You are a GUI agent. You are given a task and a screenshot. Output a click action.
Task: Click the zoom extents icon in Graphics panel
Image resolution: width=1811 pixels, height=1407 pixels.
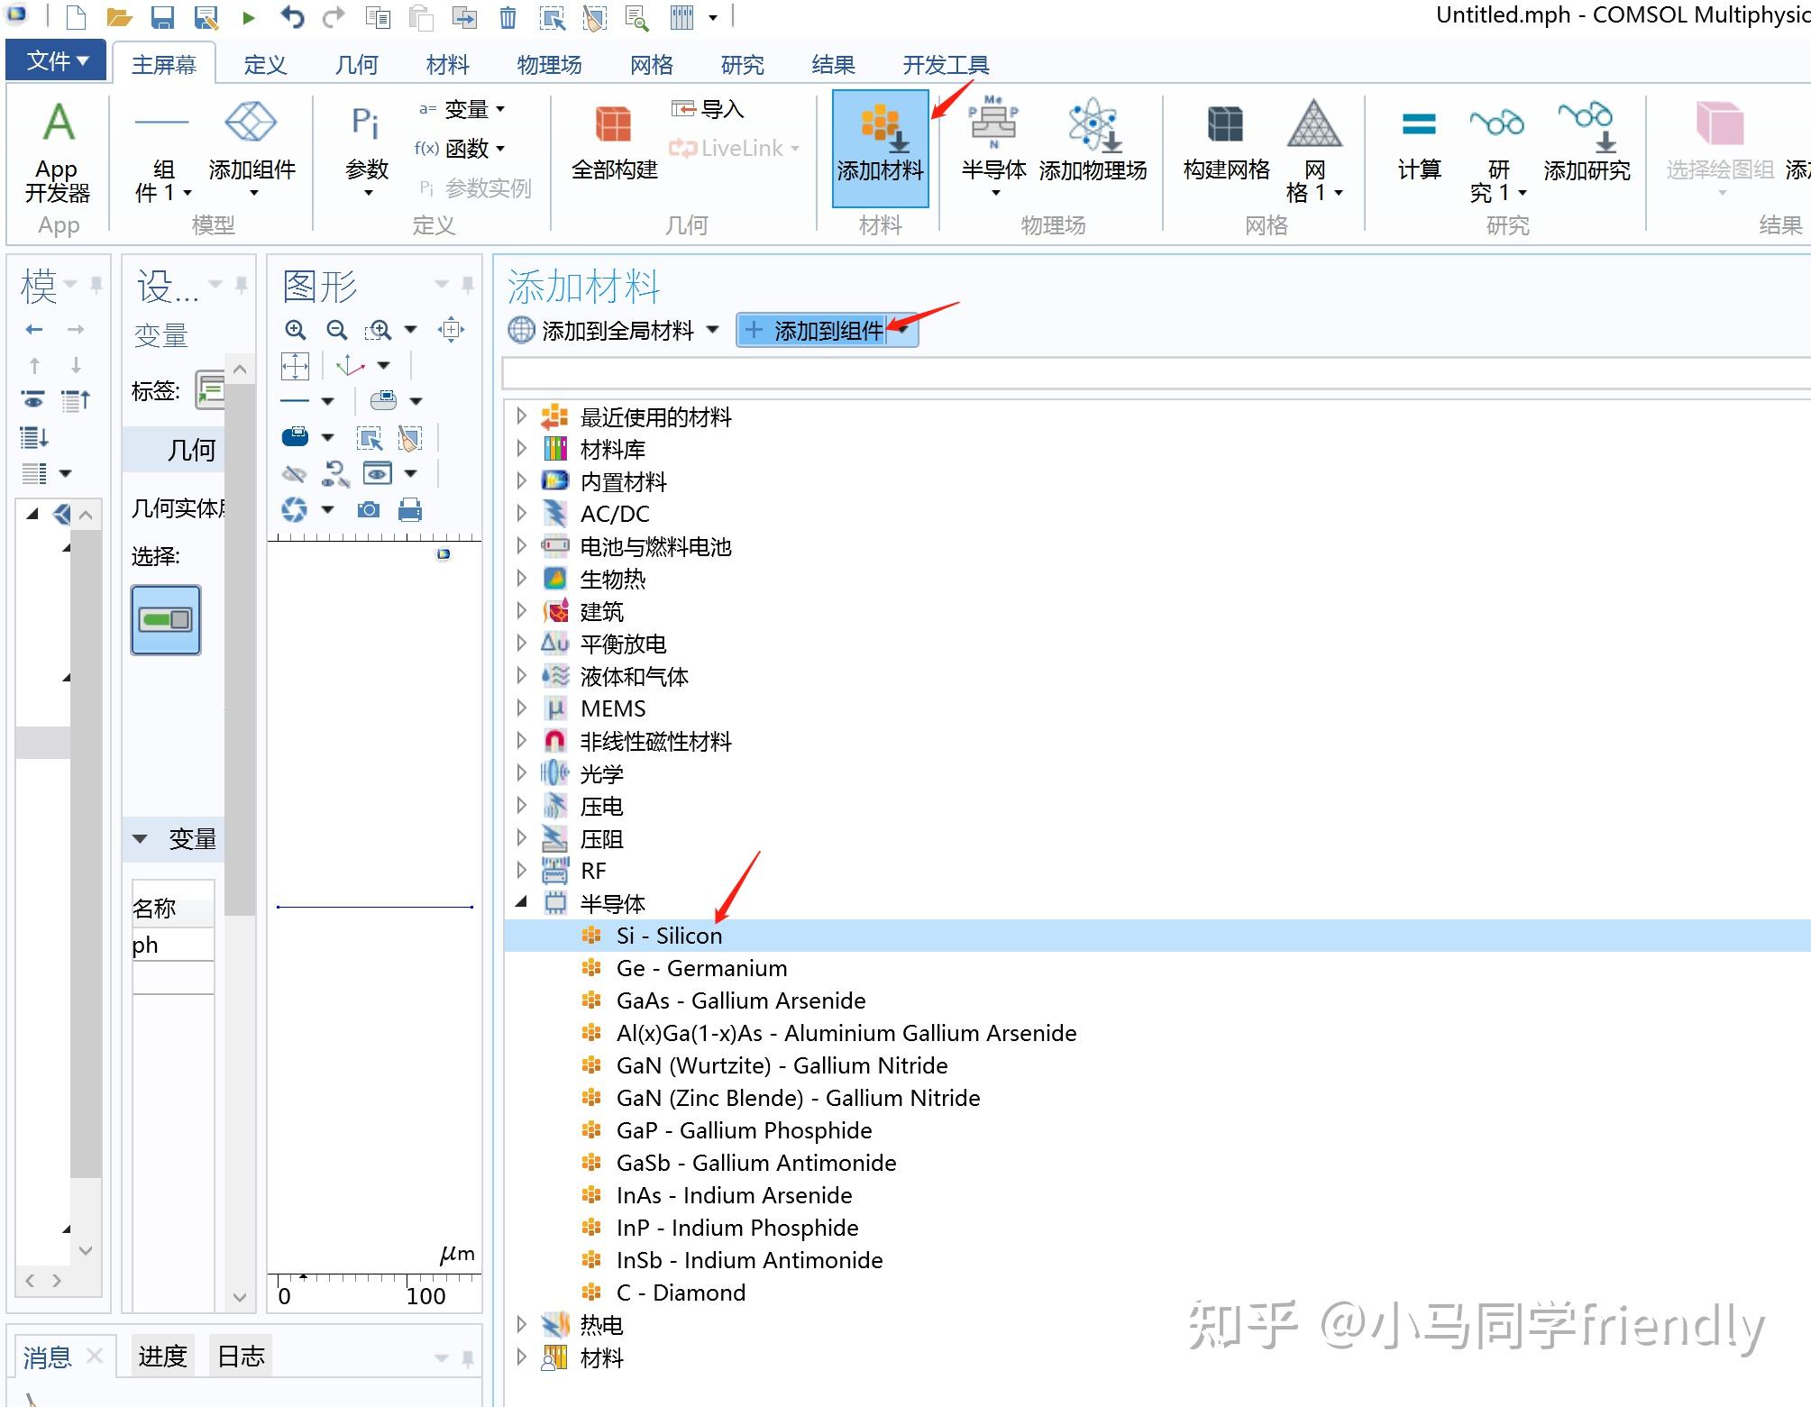(296, 366)
